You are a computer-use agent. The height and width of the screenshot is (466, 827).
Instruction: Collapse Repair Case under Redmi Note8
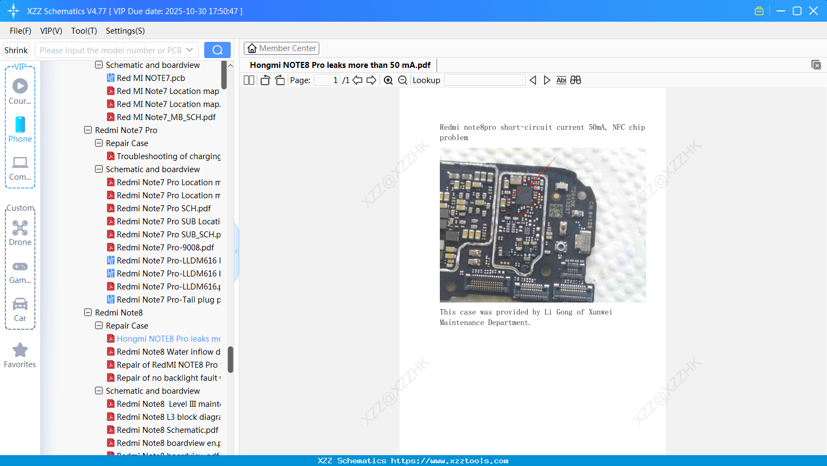pyautogui.click(x=99, y=326)
